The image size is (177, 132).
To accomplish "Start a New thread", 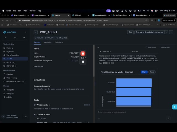I will tap(151, 48).
